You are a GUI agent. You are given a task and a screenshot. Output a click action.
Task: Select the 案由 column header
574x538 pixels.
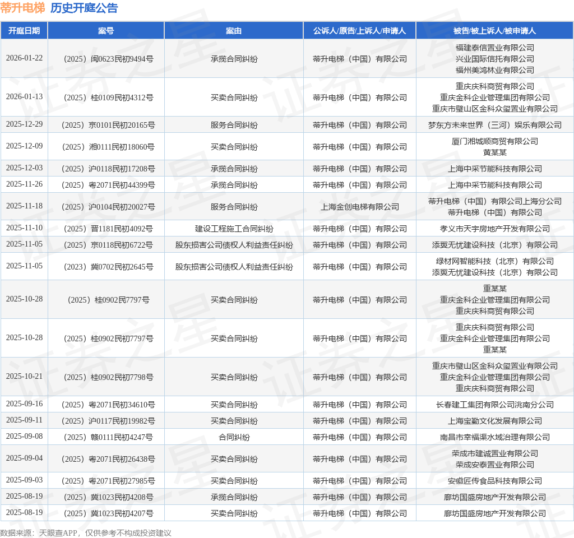tap(234, 31)
